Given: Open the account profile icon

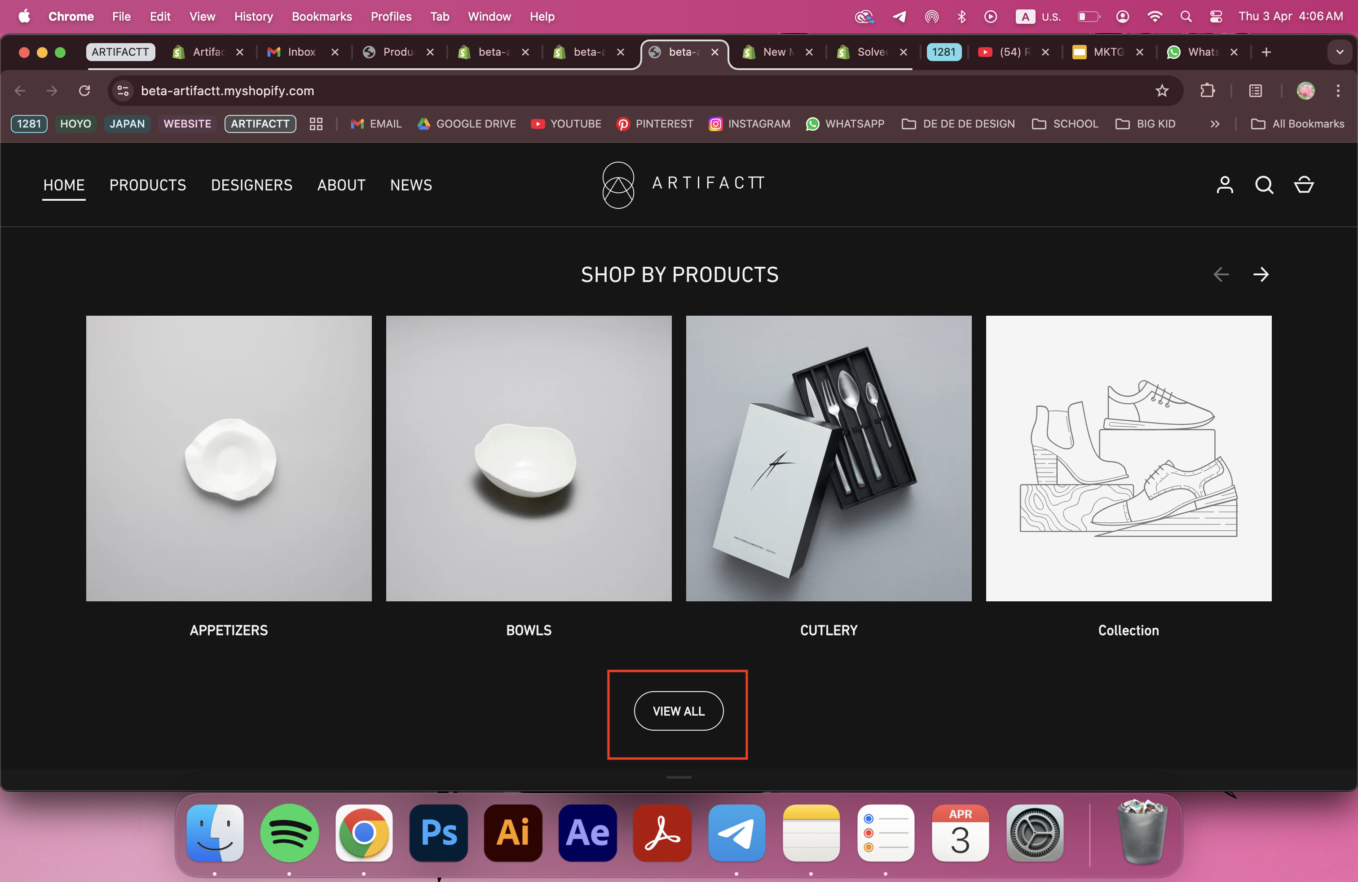Looking at the screenshot, I should [x=1225, y=185].
